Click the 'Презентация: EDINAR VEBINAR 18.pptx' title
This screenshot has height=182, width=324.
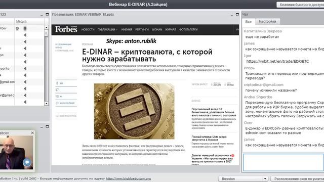point(83,15)
